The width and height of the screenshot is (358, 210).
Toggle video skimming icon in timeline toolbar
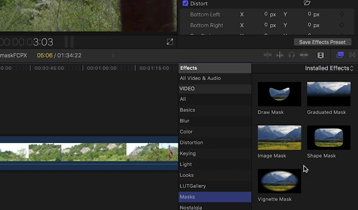tap(268, 55)
